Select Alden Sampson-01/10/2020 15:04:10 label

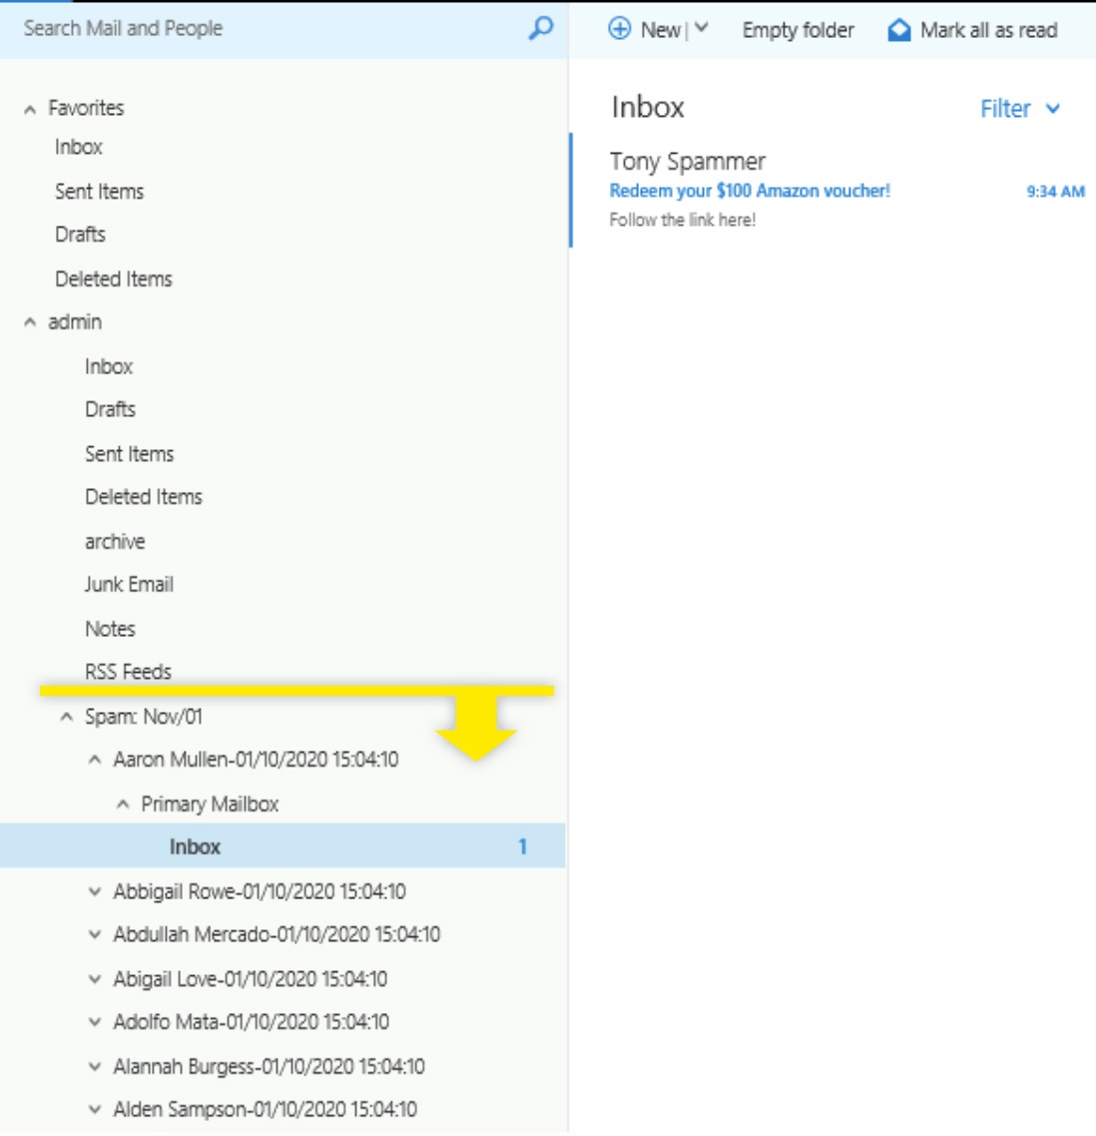(x=265, y=1109)
